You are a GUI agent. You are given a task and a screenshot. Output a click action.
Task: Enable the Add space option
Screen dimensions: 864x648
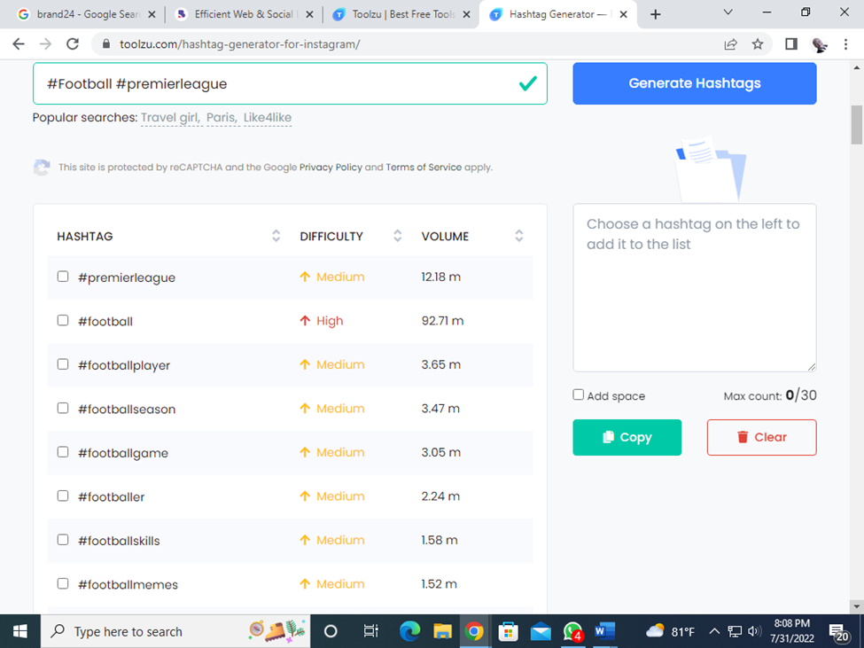578,394
